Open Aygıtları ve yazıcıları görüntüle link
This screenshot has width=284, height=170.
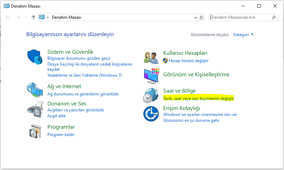tap(76, 110)
